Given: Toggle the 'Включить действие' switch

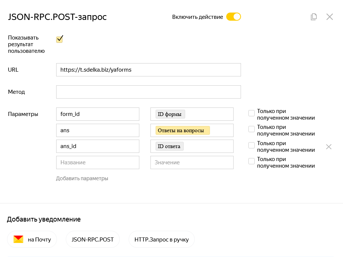Looking at the screenshot, I should click(233, 17).
